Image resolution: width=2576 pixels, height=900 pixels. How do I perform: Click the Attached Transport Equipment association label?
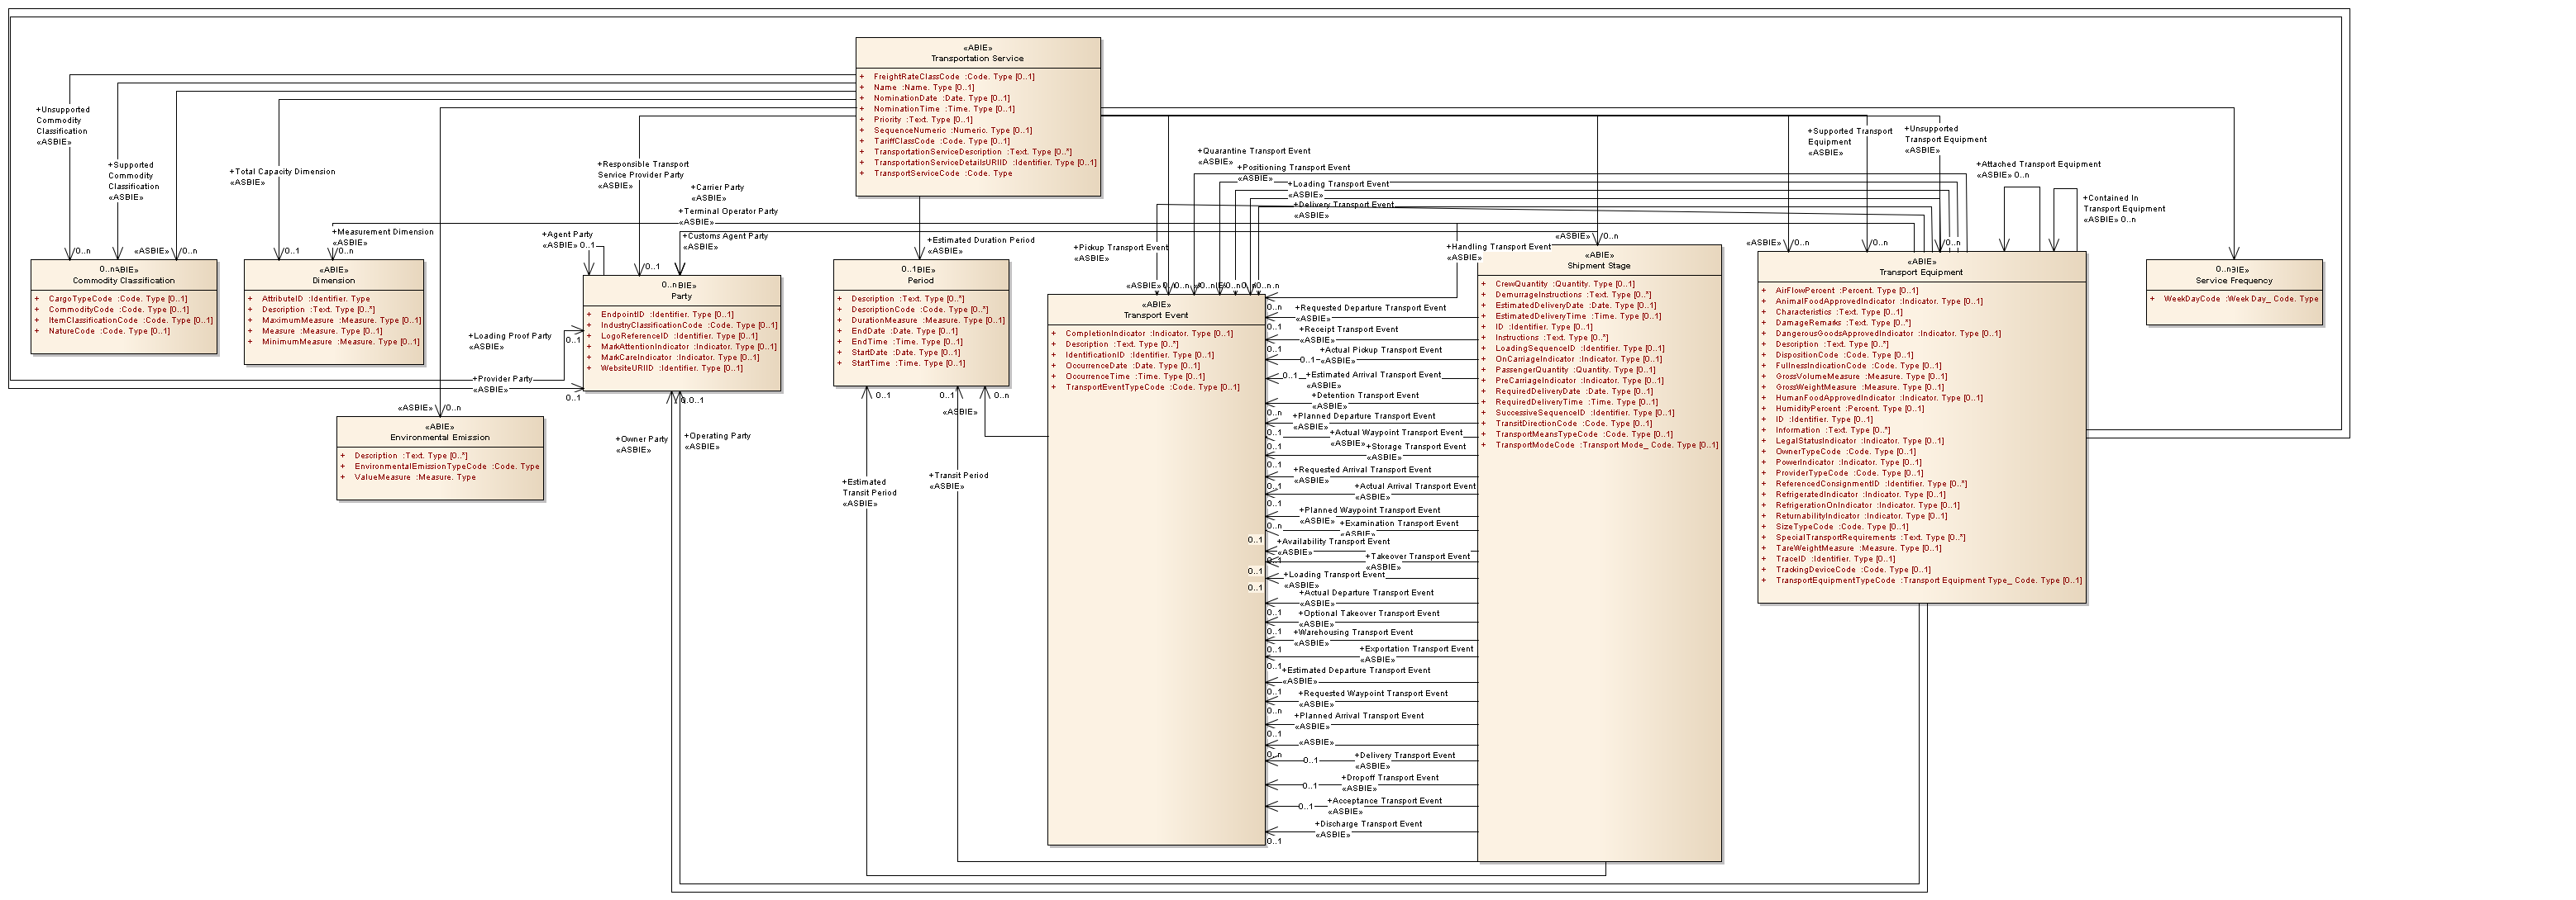click(2039, 163)
